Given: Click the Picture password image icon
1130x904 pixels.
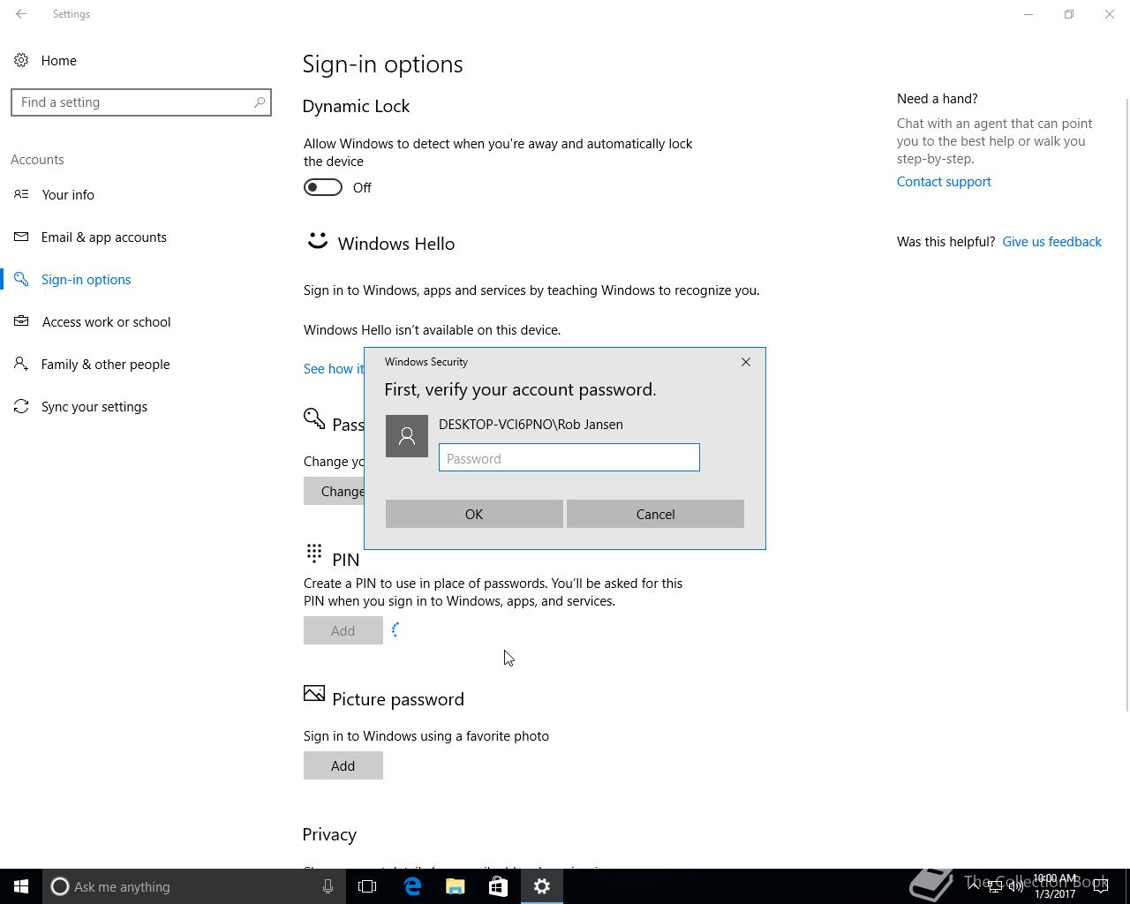Looking at the screenshot, I should pyautogui.click(x=313, y=693).
